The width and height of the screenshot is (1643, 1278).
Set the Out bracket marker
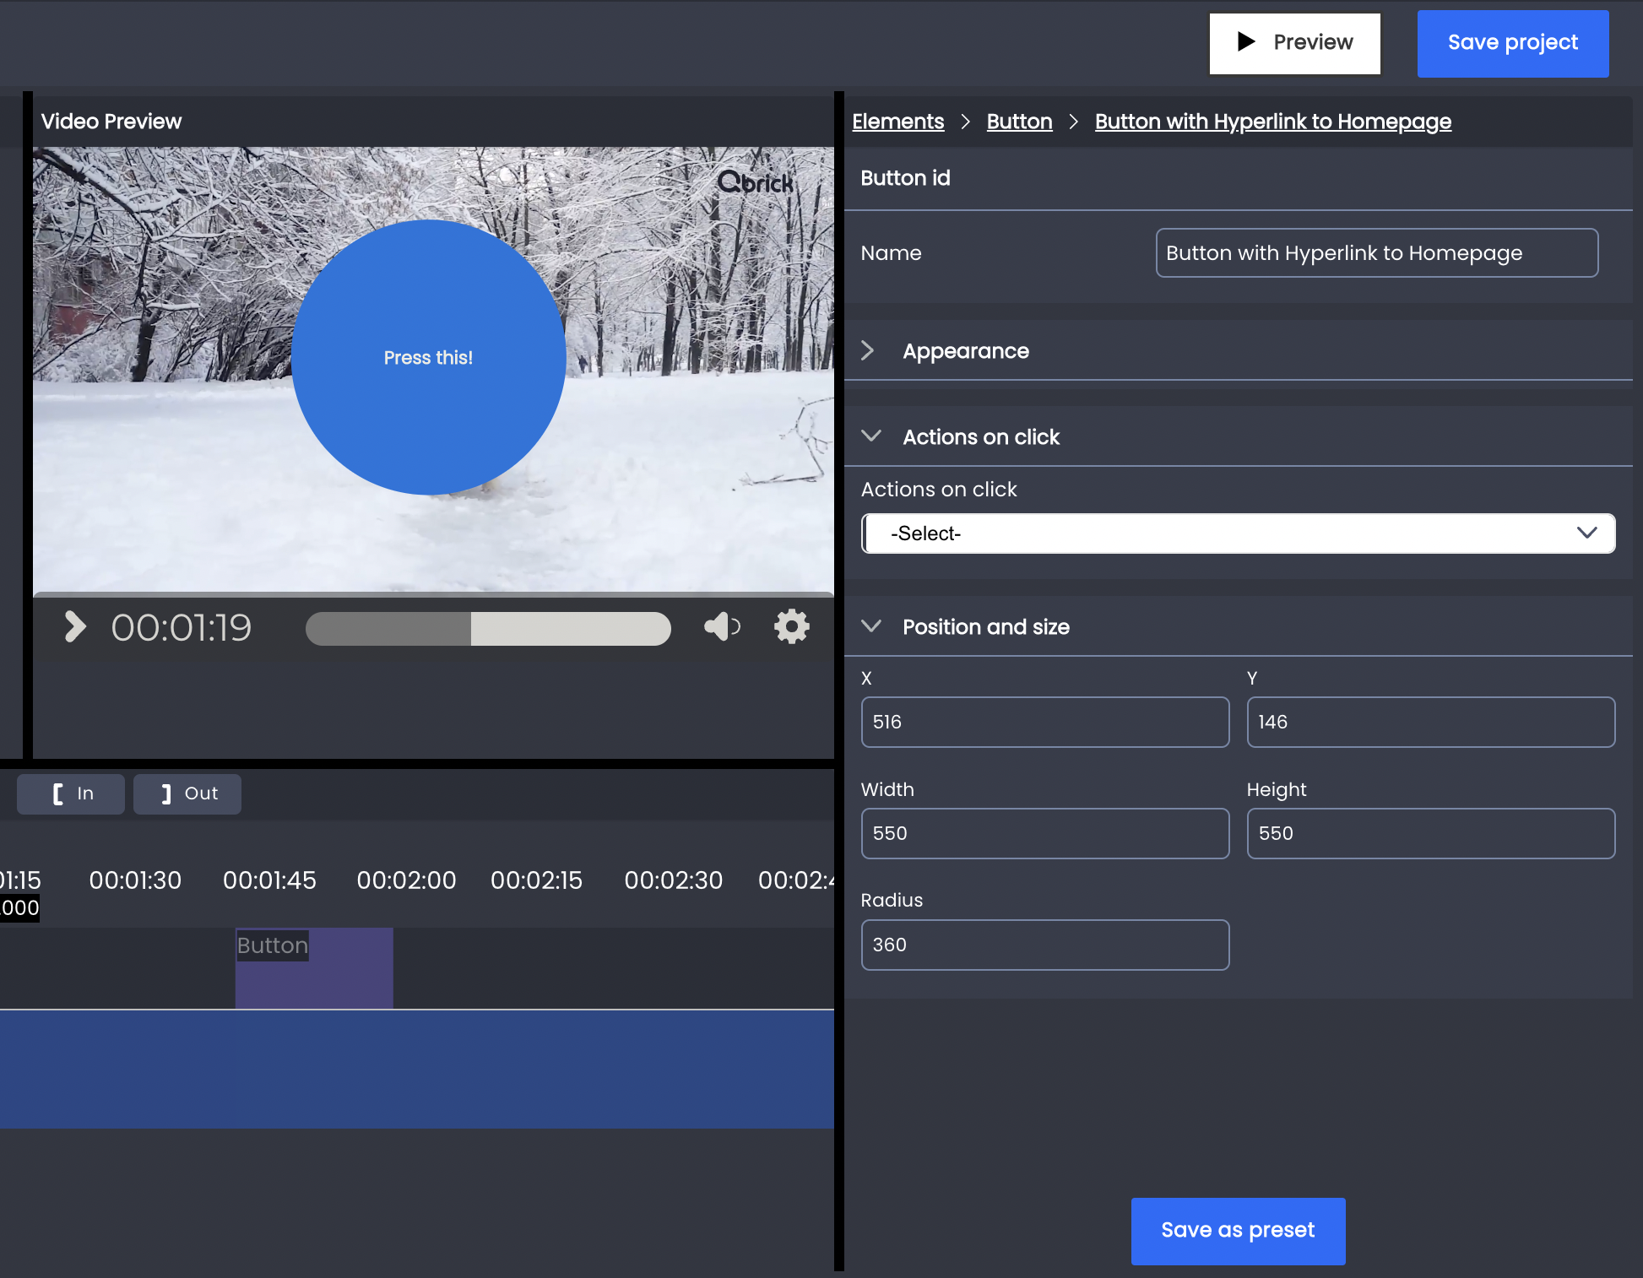[x=187, y=793]
